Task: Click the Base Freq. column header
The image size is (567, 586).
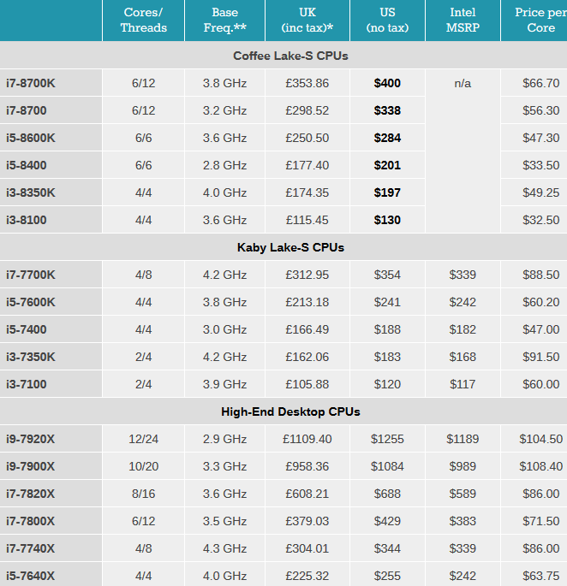Action: click(x=224, y=21)
